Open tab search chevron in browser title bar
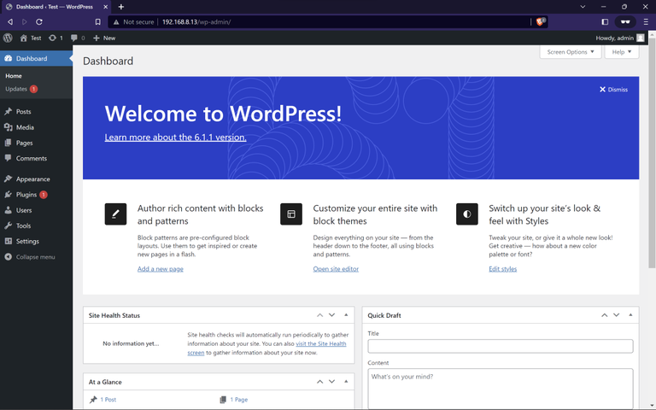656x410 pixels. point(583,7)
